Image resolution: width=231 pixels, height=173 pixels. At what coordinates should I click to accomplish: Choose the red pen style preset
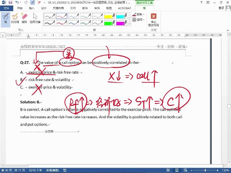click(x=62, y=15)
